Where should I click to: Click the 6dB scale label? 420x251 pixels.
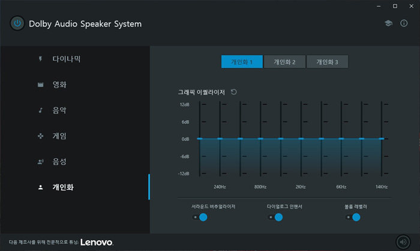click(x=185, y=122)
